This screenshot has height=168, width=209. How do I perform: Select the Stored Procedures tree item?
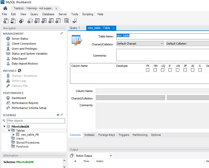(x=28, y=143)
